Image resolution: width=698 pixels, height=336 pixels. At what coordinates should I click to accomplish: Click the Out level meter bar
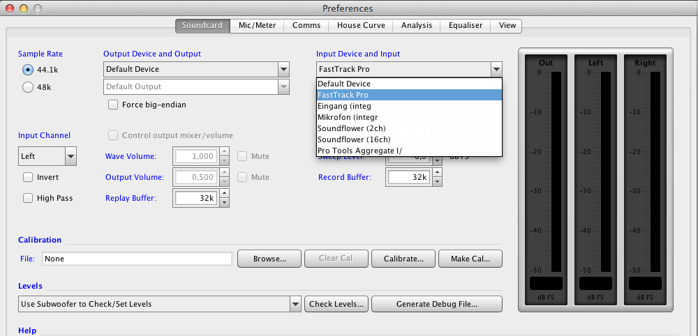(556, 172)
